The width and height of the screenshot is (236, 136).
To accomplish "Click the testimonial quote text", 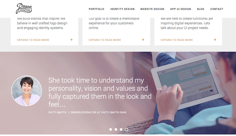I will pyautogui.click(x=100, y=92).
